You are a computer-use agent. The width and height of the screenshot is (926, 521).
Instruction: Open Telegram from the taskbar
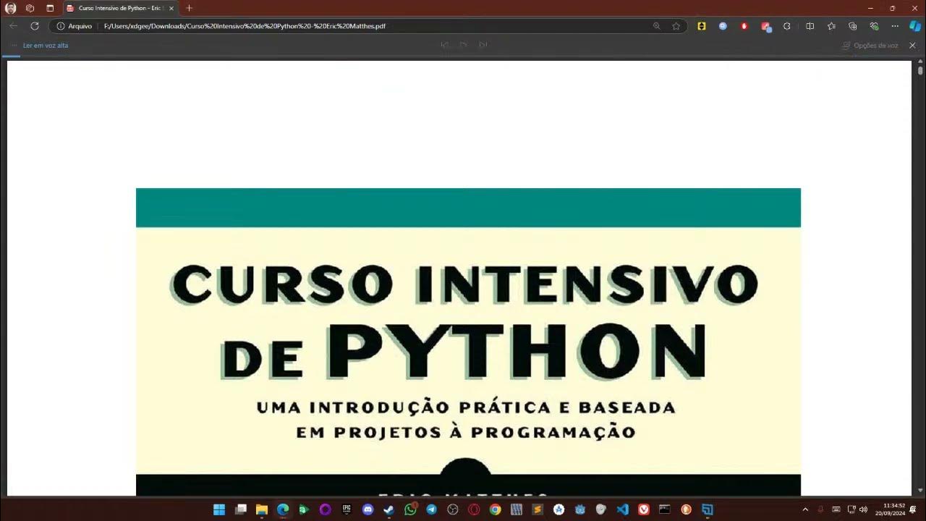pos(431,509)
